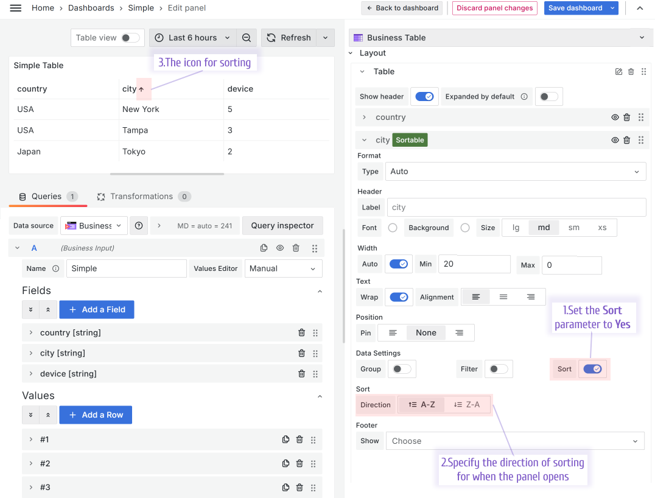655x498 pixels.
Task: Open the Format Type dropdown showing Auto
Action: coord(515,171)
